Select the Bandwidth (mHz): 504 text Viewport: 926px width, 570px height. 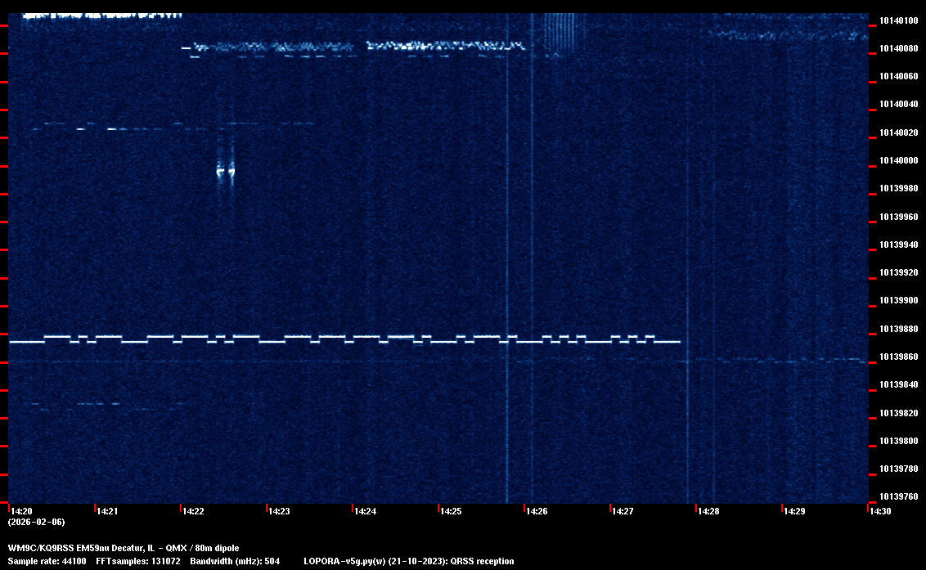tap(235, 561)
